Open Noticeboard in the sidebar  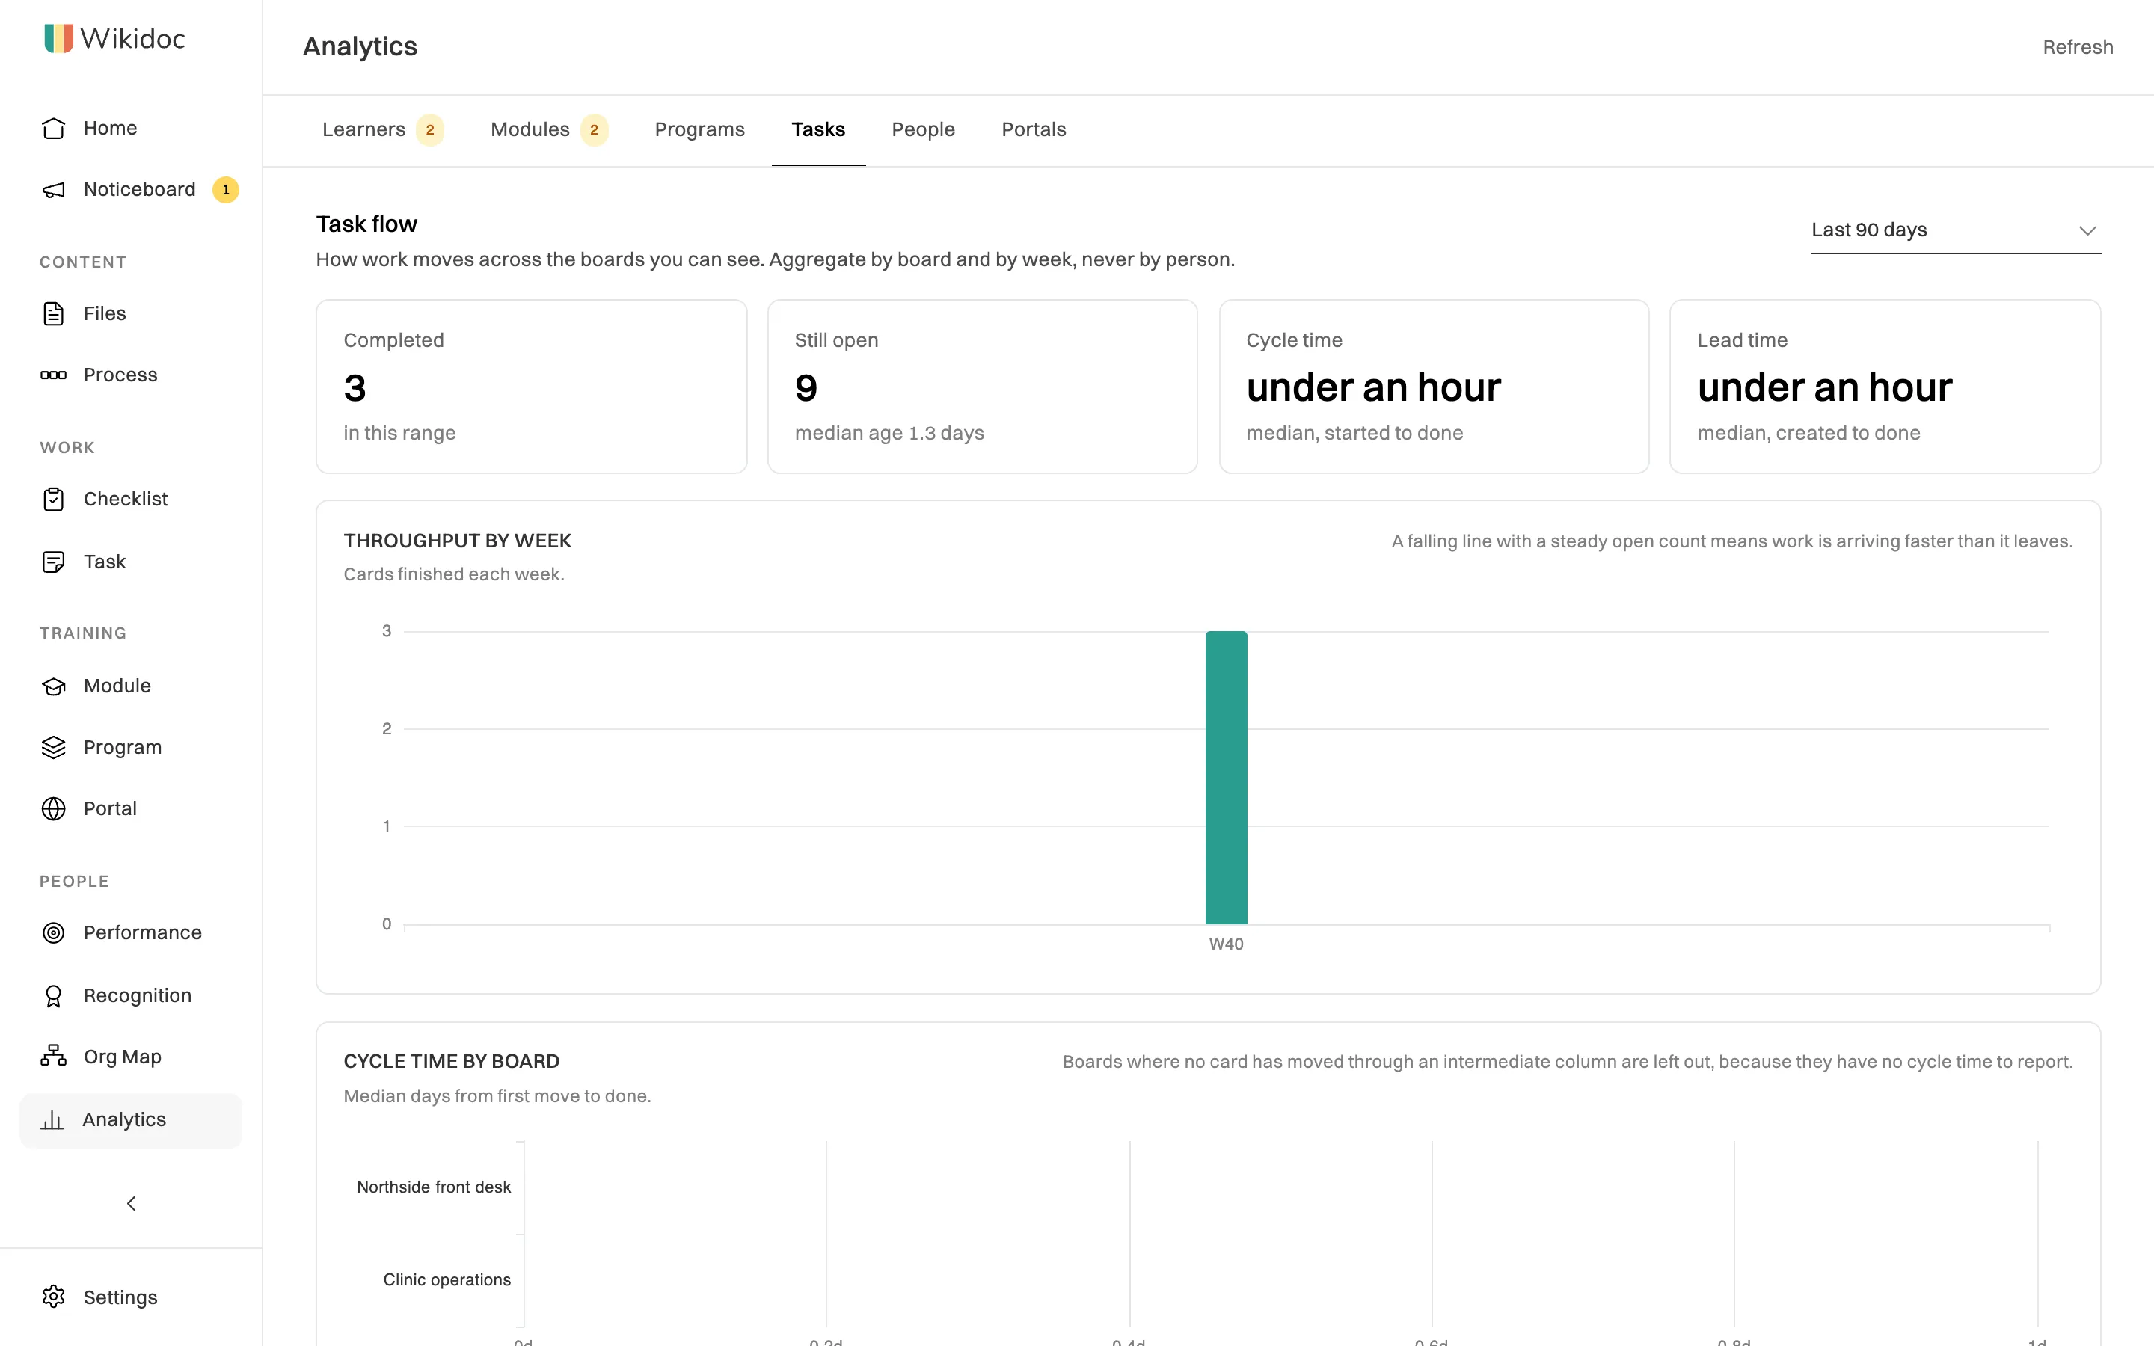pos(130,190)
